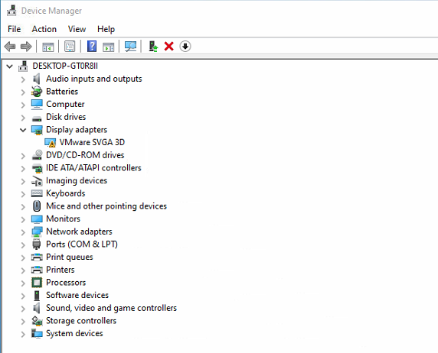This screenshot has height=353, width=438.
Task: Collapse the DESKTOP-GT0R8II root node
Action: 10,66
